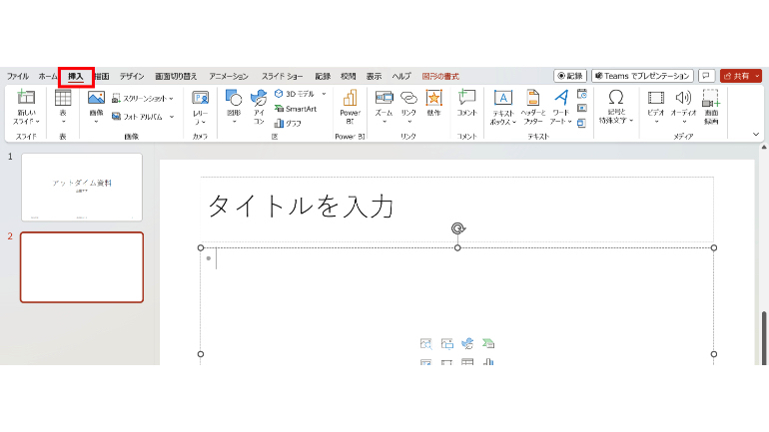Expand the フォト アルバム dropdown arrow
This screenshot has width=769, height=432.
click(x=172, y=117)
